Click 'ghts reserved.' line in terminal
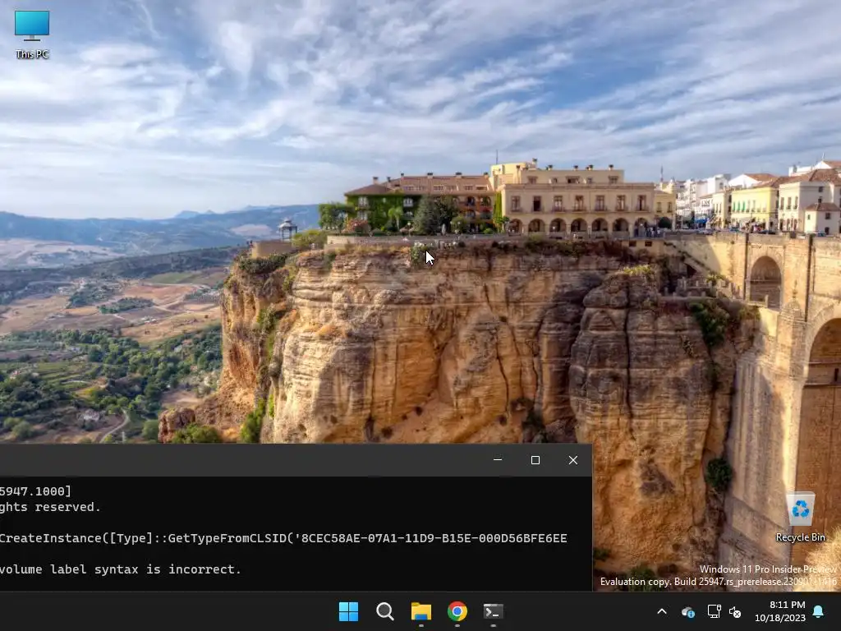 tap(50, 506)
